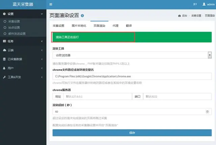
Task: Click the 页面渲染 breadcrumb text
Action: (210, 16)
